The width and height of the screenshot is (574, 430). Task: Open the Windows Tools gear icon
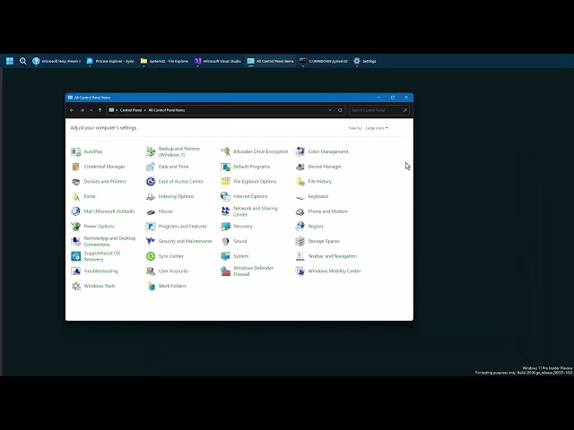coord(75,287)
